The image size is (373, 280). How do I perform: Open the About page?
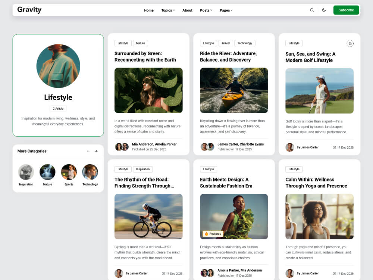click(187, 10)
